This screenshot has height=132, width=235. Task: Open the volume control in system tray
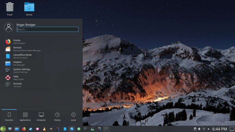coord(199,129)
